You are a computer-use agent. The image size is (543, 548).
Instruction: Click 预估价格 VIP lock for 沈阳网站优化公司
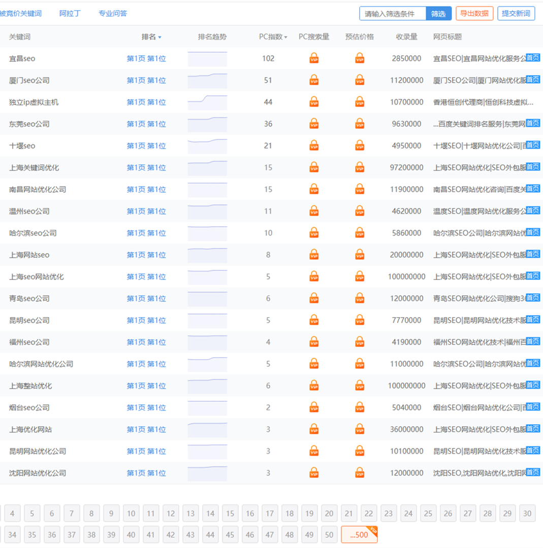[x=360, y=473]
